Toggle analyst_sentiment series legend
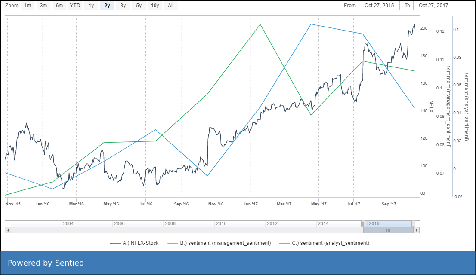This screenshot has width=476, height=275. (x=324, y=243)
